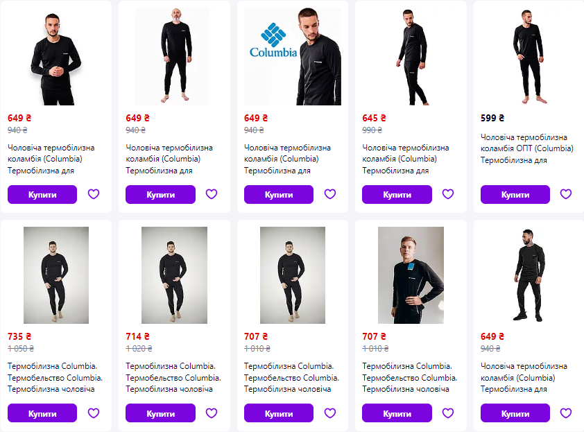
Task: View the photo of the blond model
Action: point(411,275)
